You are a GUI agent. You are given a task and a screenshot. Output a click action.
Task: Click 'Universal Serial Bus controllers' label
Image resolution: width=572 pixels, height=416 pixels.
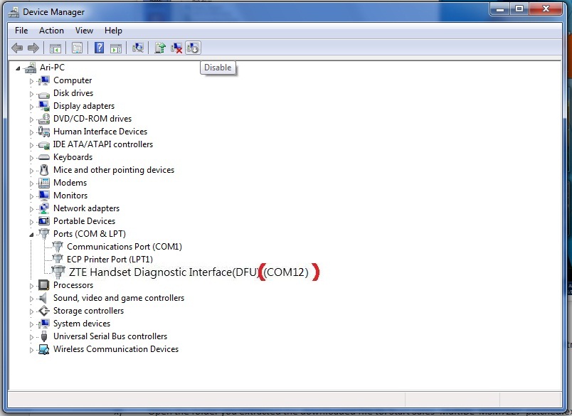[110, 336]
